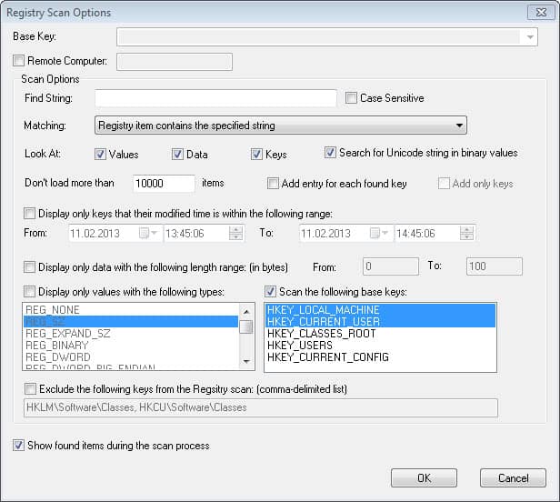The height and width of the screenshot is (502, 560).
Task: Select REG_BINARY in the types list
Action: [x=131, y=346]
